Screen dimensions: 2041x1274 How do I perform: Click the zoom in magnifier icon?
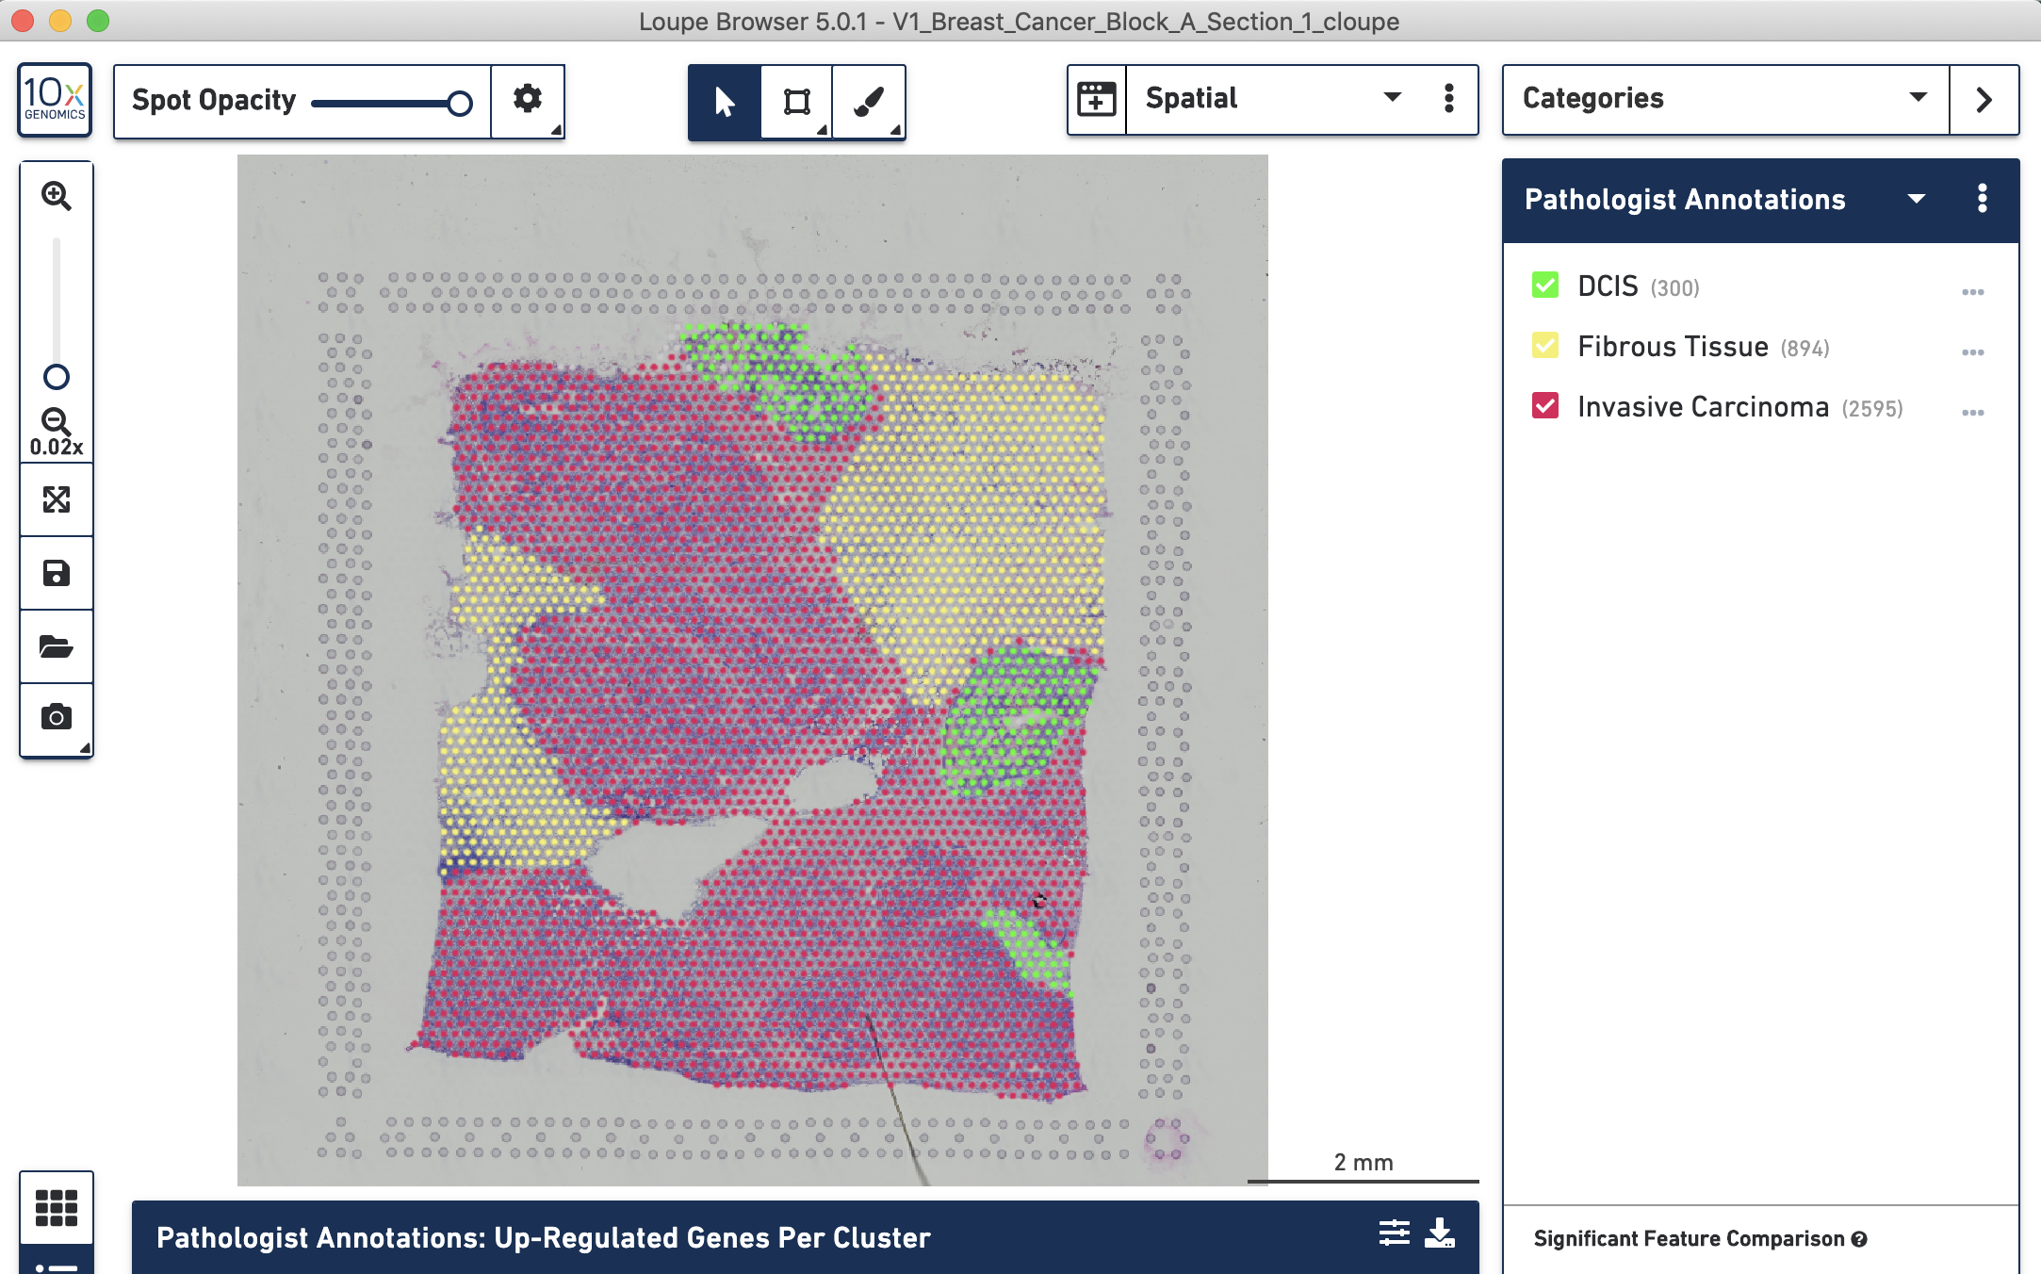pos(57,196)
